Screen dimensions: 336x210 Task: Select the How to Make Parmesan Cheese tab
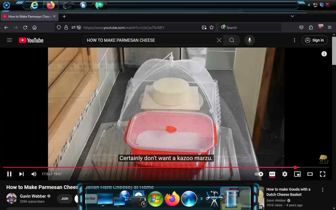[29, 16]
